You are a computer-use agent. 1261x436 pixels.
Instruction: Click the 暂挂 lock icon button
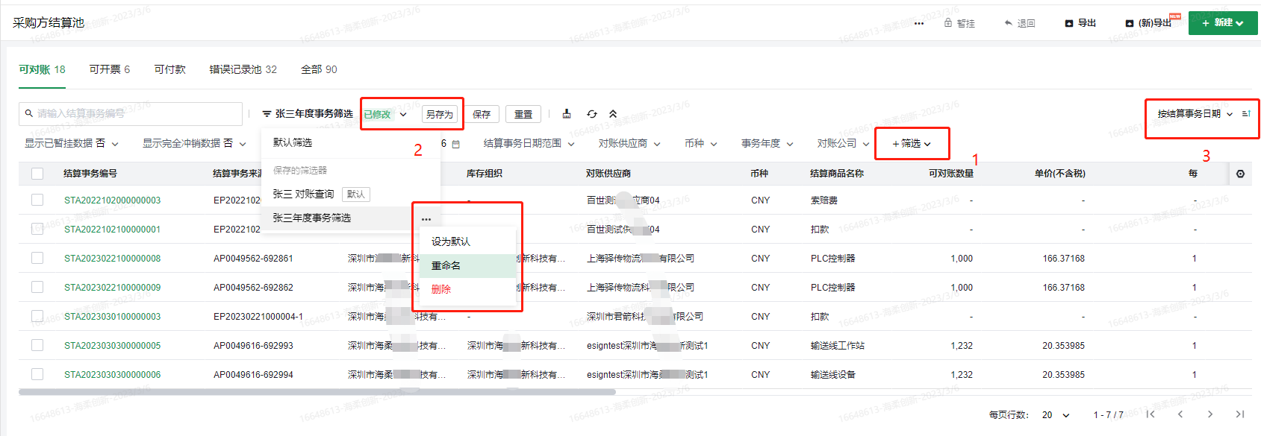click(x=959, y=23)
